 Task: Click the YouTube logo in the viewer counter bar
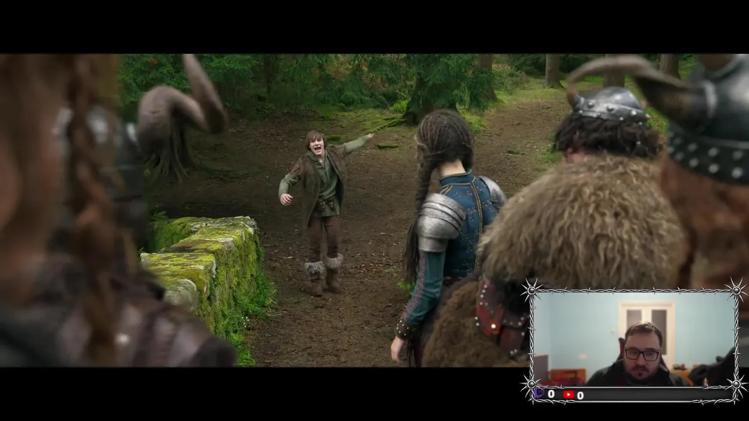click(x=569, y=395)
